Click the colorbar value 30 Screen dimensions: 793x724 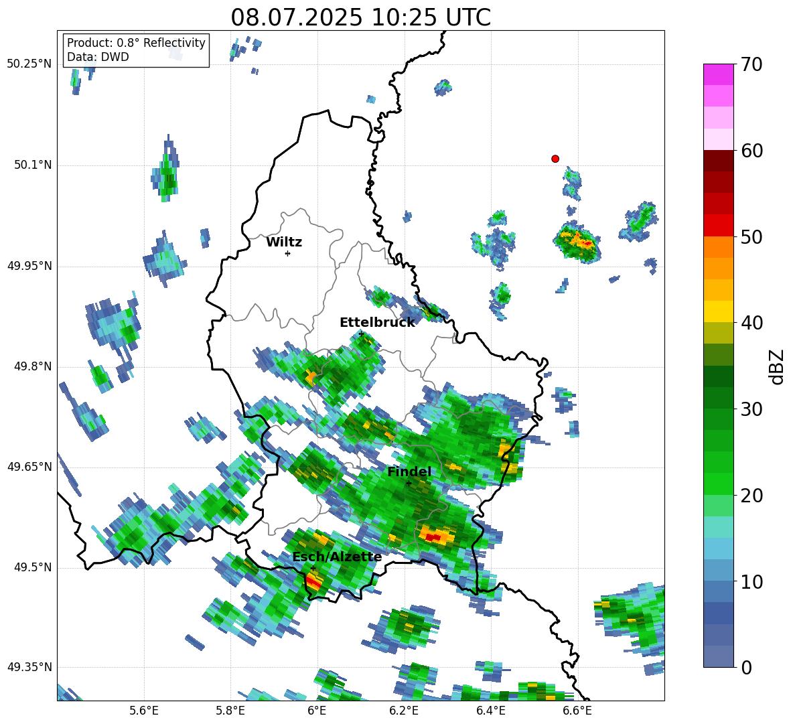(751, 409)
